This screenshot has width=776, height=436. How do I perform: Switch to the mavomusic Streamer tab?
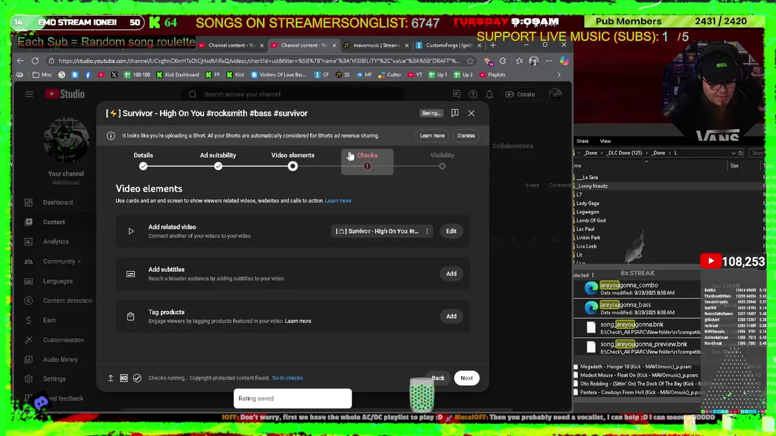pyautogui.click(x=376, y=45)
